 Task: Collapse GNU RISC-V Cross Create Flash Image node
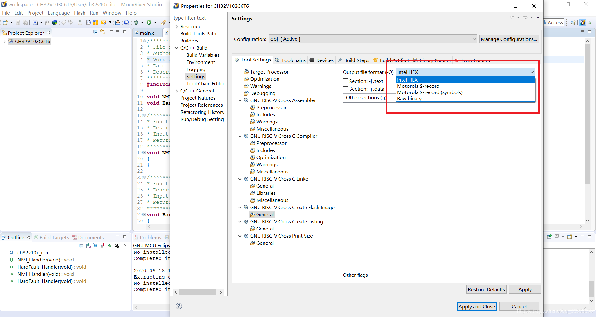pyautogui.click(x=240, y=208)
